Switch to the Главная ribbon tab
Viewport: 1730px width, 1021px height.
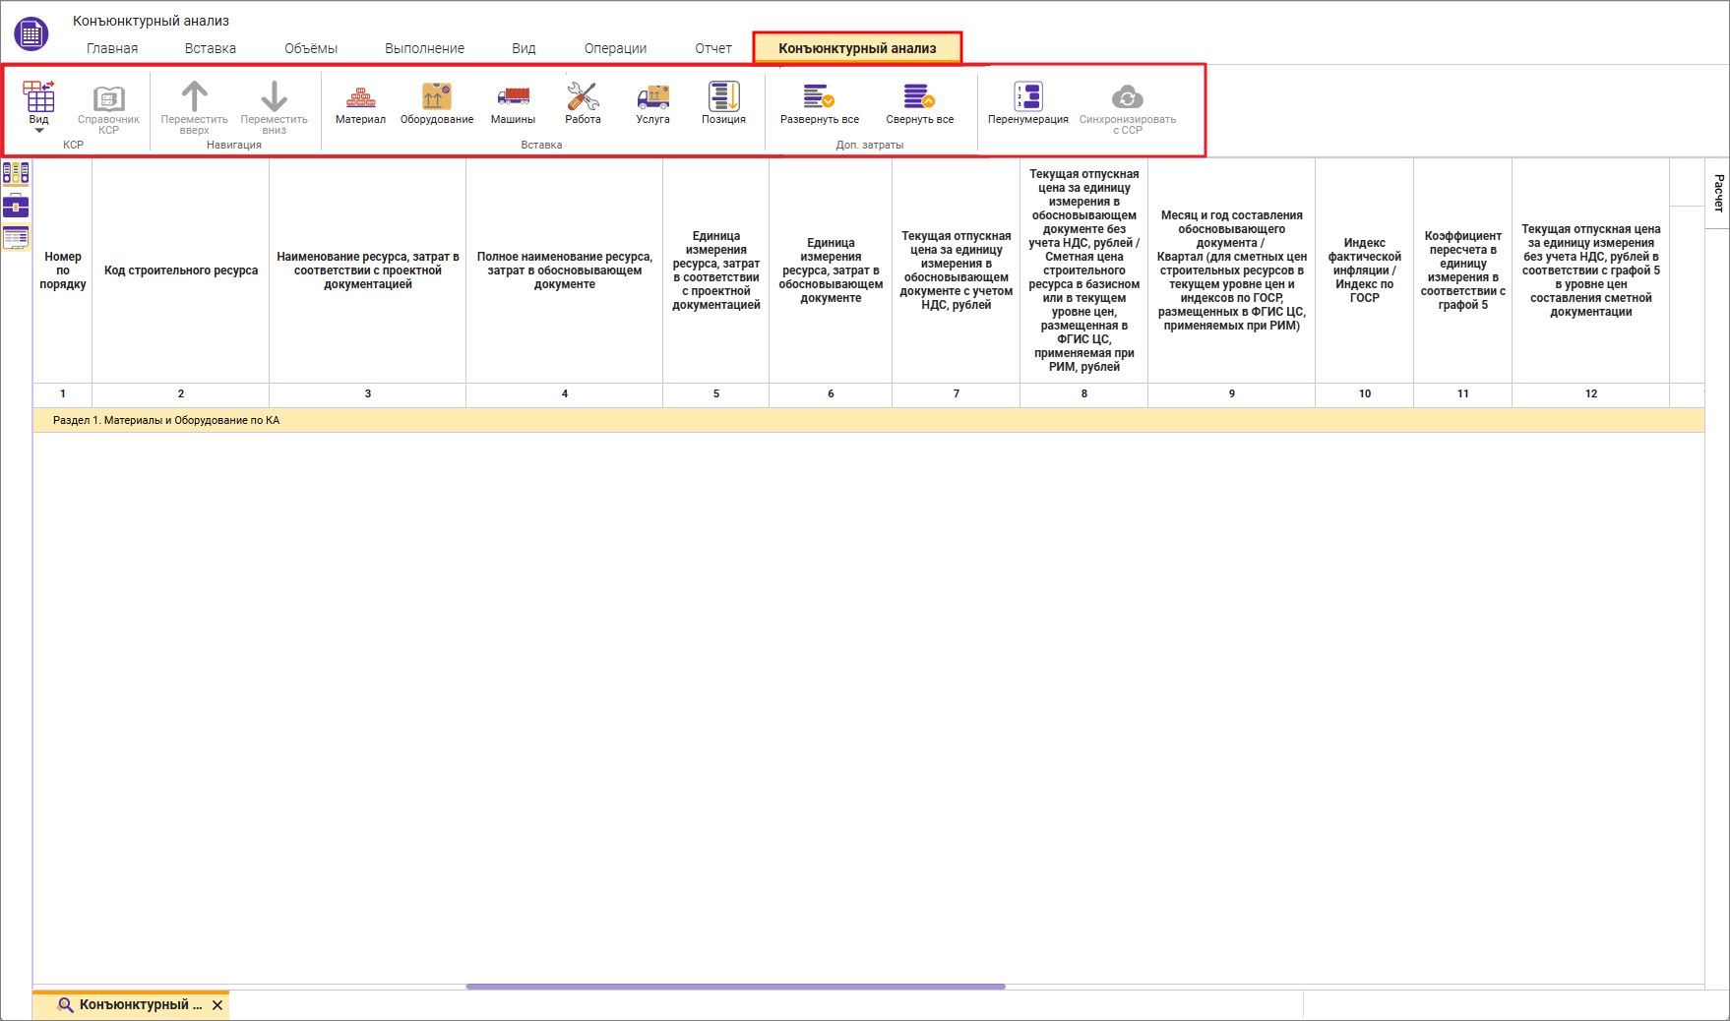point(112,48)
